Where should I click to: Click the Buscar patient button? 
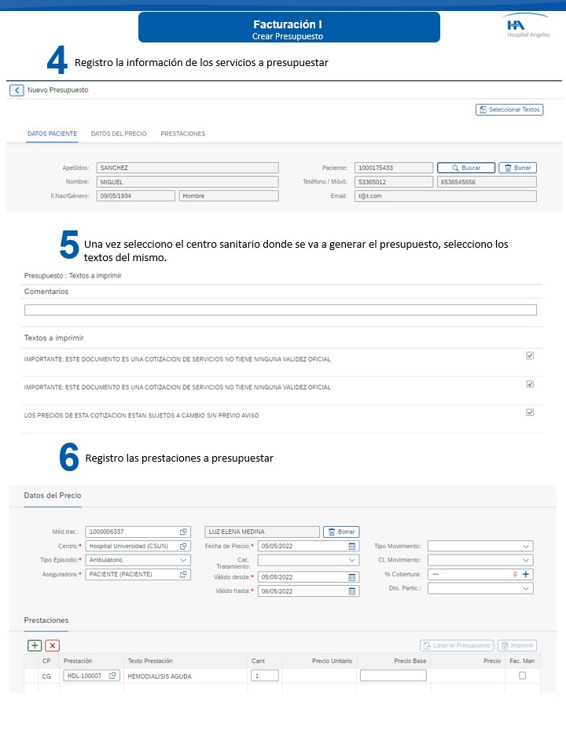click(x=466, y=168)
